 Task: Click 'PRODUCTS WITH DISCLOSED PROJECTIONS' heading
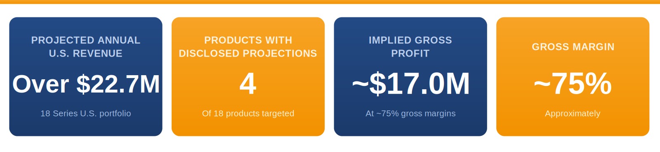tap(248, 47)
